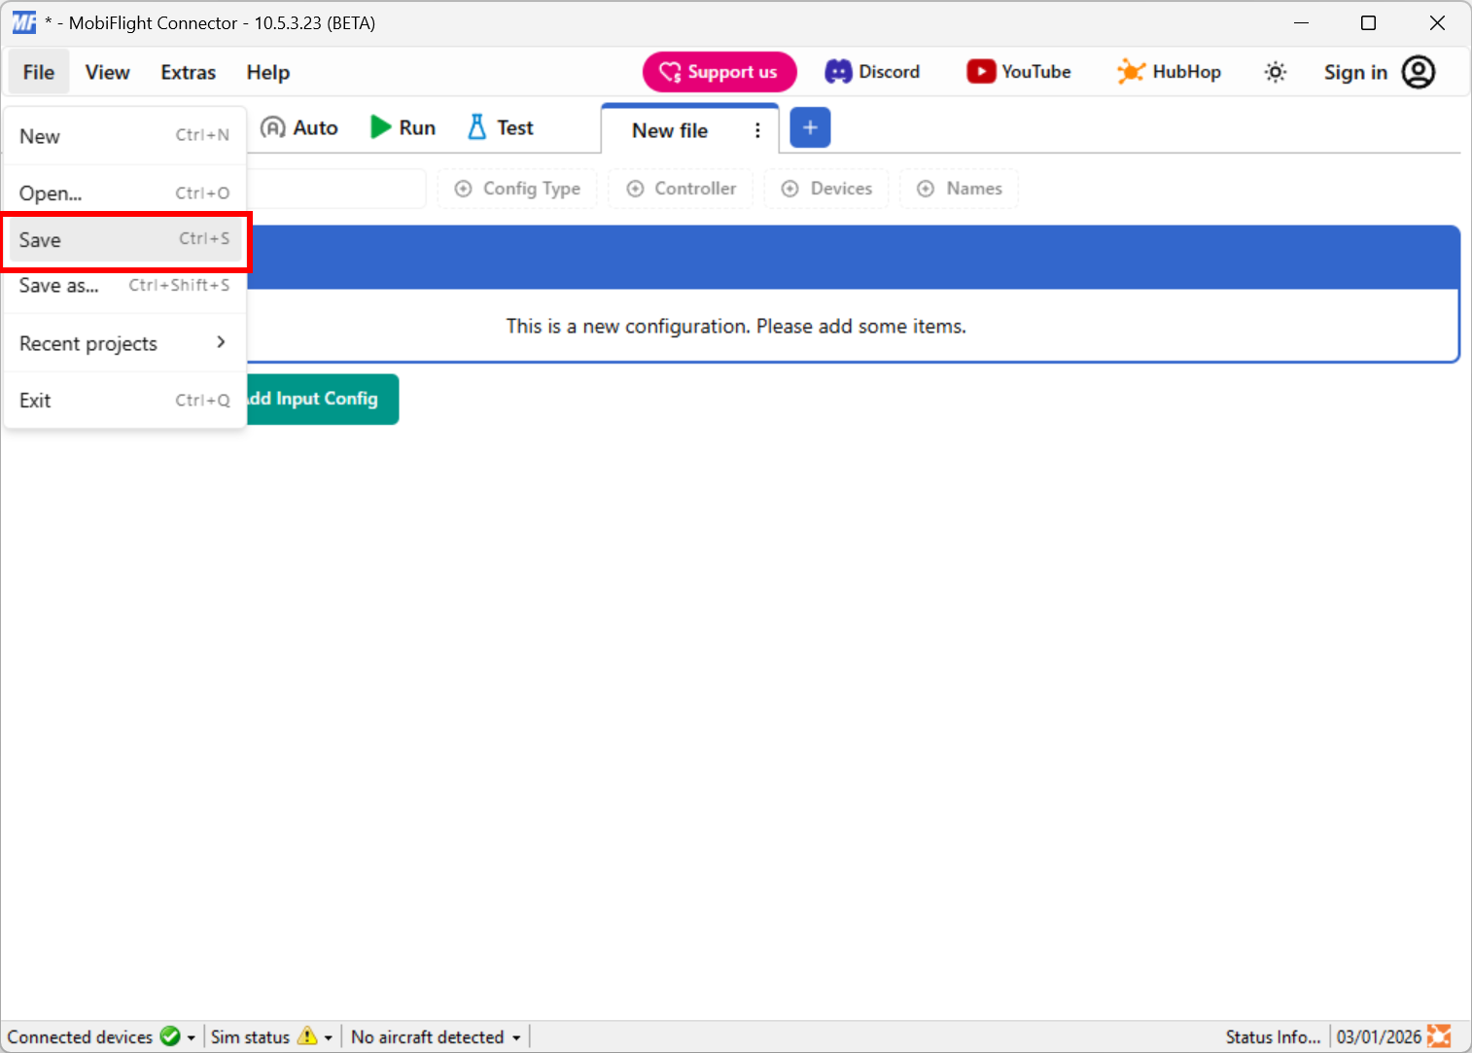Click the Config Type filter toggle
This screenshot has height=1053, width=1472.
pos(516,188)
